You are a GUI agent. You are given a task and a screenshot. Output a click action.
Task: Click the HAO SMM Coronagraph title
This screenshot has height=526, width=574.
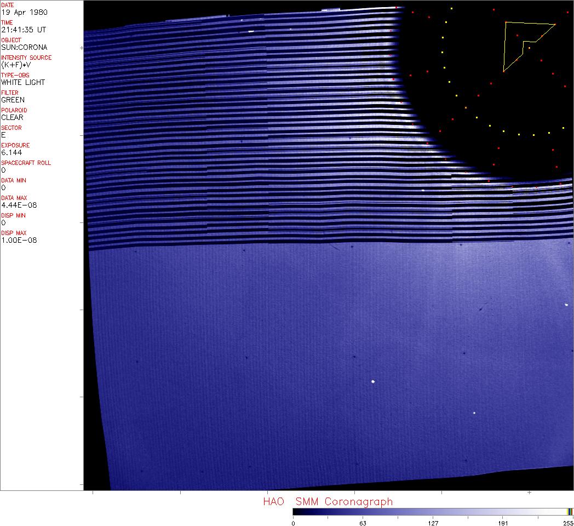coord(328,501)
